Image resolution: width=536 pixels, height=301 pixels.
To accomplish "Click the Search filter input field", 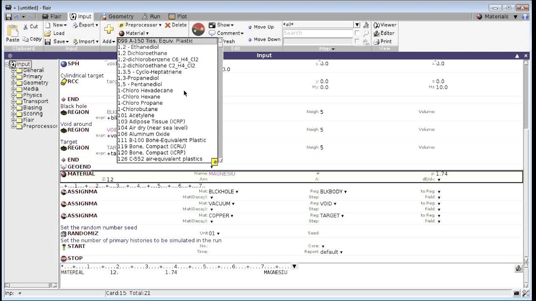I will point(318,33).
